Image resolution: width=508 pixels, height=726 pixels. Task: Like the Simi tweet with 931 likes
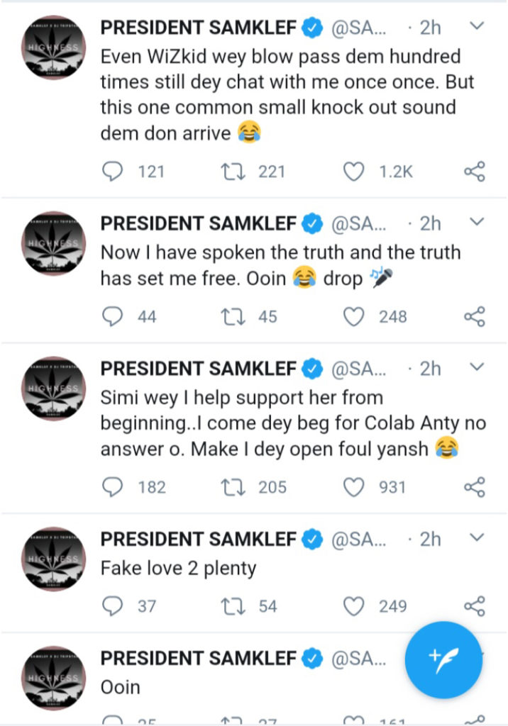[x=353, y=487]
